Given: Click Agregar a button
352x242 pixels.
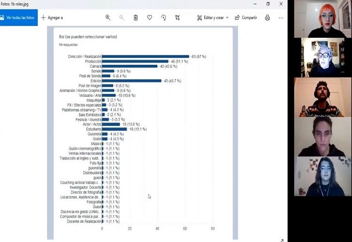Looking at the screenshot, I should (x=52, y=17).
